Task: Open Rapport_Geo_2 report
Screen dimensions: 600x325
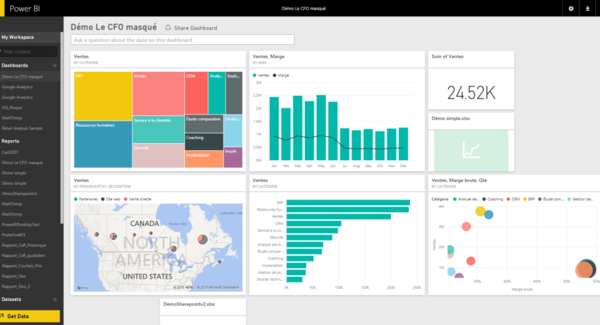Action: point(15,287)
